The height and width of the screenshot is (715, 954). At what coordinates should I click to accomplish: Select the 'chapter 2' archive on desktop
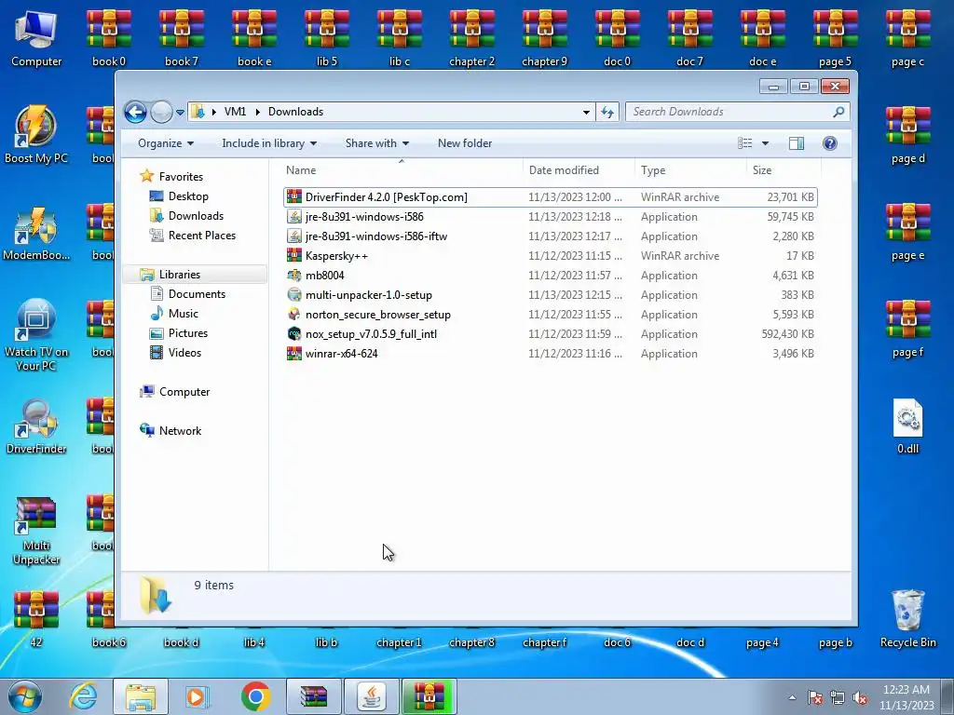[x=471, y=39]
